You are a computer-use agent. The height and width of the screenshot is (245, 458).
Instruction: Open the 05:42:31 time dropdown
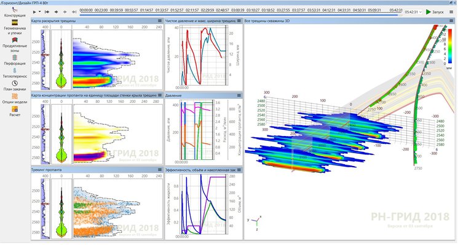pos(413,12)
